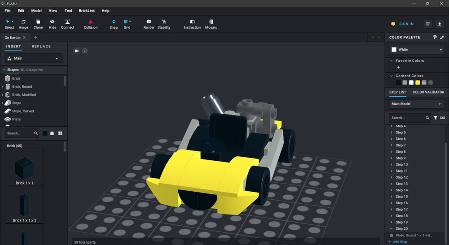The height and width of the screenshot is (245, 449).
Task: Click the Connect tool
Action: click(x=68, y=24)
